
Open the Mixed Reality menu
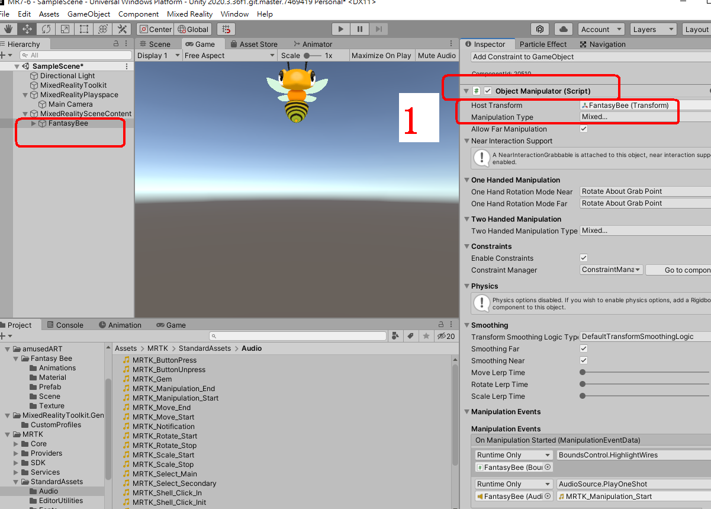(x=189, y=14)
